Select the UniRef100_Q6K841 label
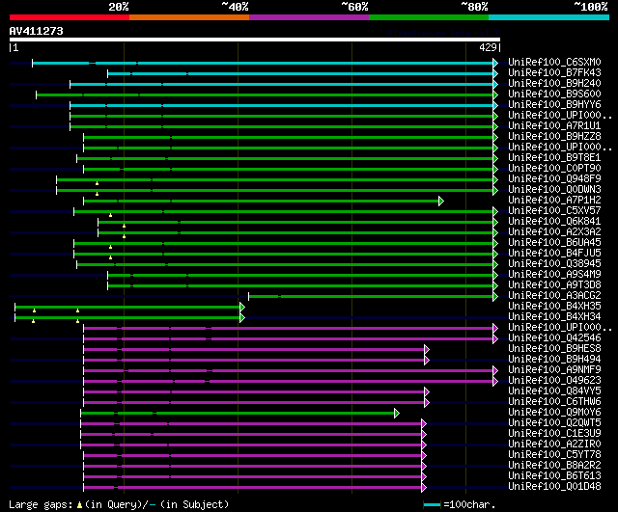 click(554, 222)
